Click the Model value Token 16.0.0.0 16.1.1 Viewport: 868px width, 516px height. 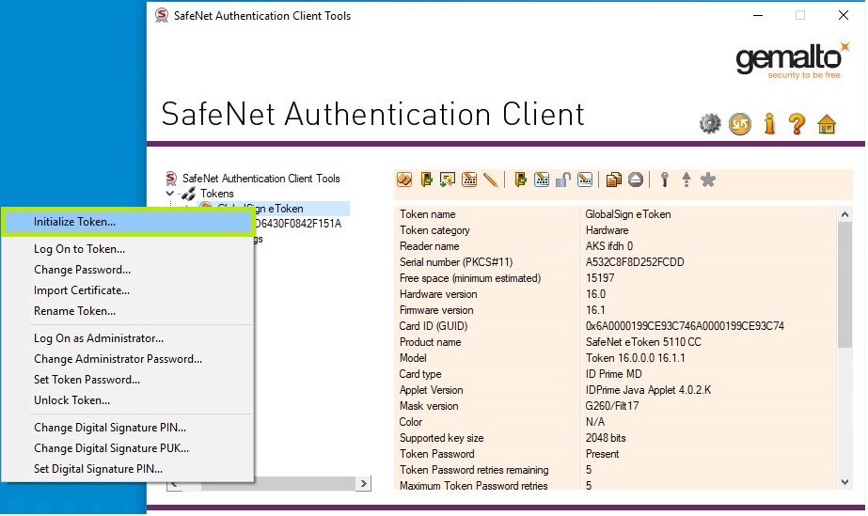[635, 358]
